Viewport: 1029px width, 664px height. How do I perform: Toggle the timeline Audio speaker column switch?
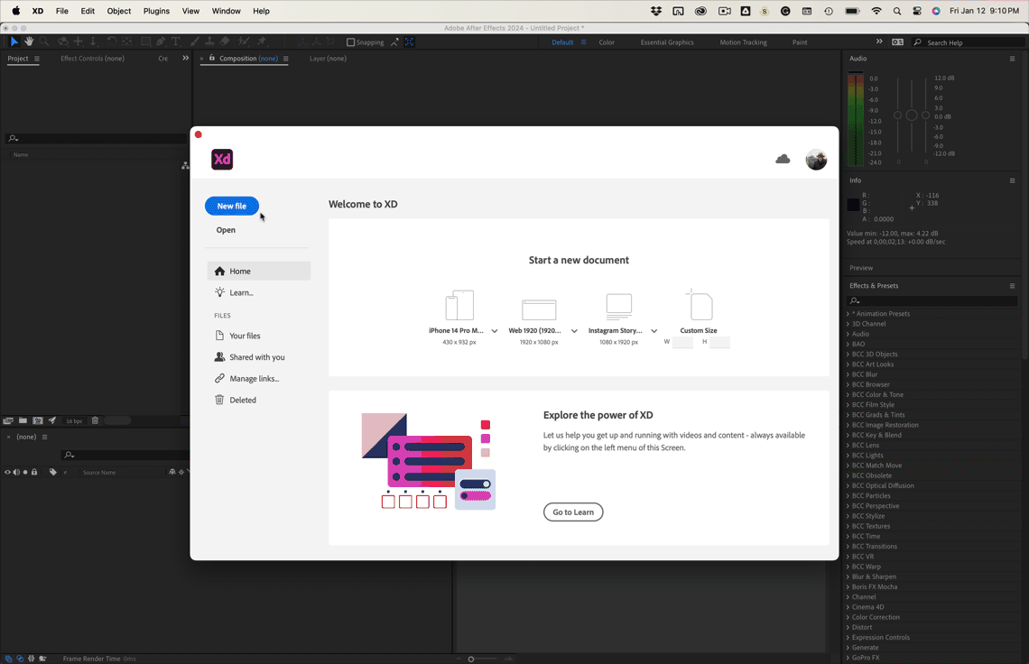click(x=16, y=472)
